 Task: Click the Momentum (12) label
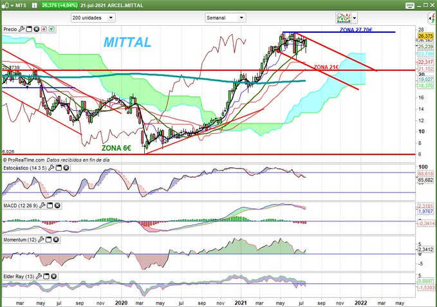20,239
